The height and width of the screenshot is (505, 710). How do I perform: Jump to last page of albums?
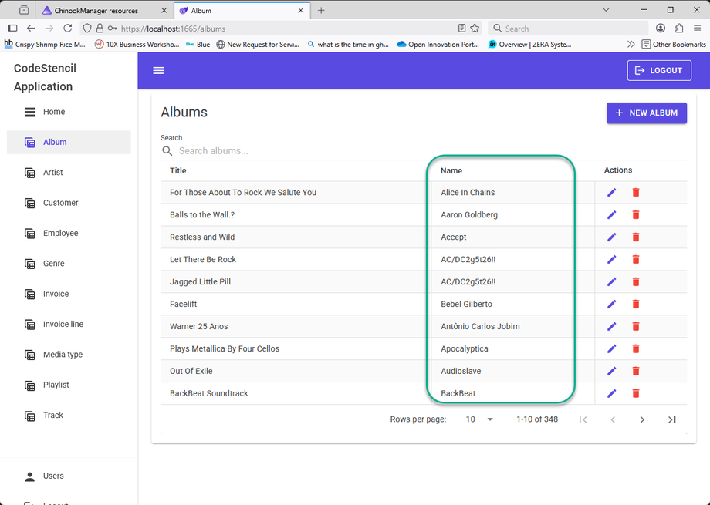point(672,419)
